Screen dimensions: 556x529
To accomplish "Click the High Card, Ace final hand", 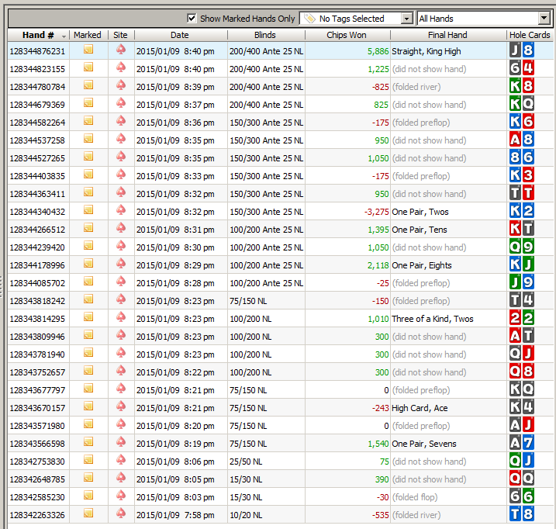I will (420, 408).
